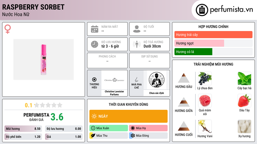The width and height of the screenshot is (257, 144).
Task: Click the RASPBERRY SORBET title
Action: tap(33, 7)
